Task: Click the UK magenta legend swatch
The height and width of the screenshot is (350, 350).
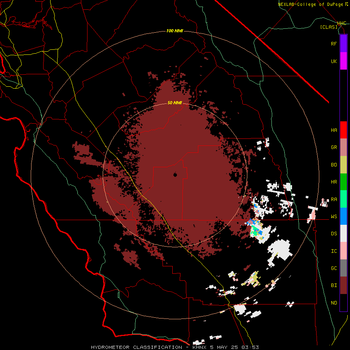Action: pyautogui.click(x=343, y=61)
